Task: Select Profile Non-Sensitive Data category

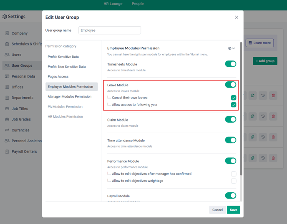Action: coord(67,67)
